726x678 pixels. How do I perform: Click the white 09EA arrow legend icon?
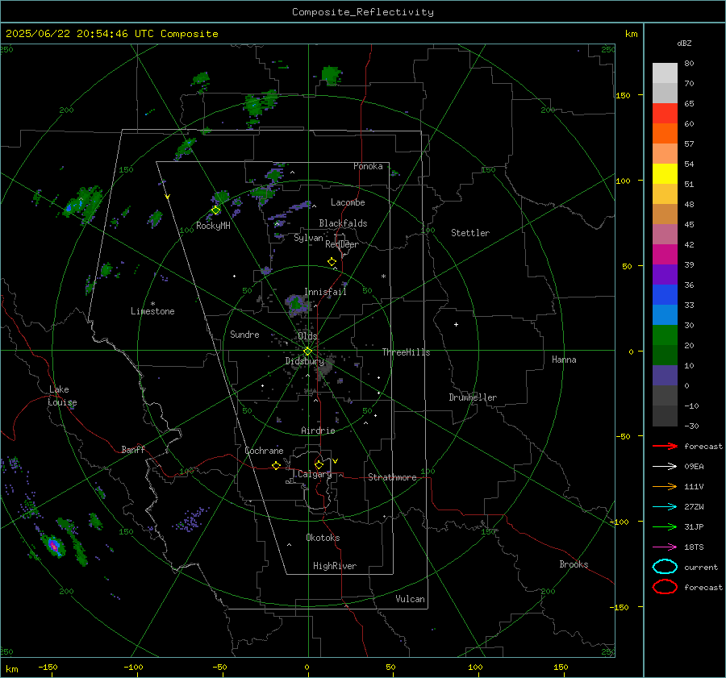pyautogui.click(x=665, y=467)
